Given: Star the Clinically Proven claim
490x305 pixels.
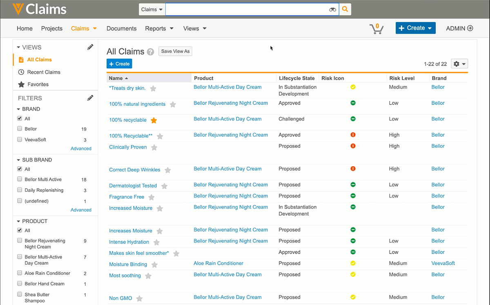Looking at the screenshot, I should pyautogui.click(x=154, y=147).
